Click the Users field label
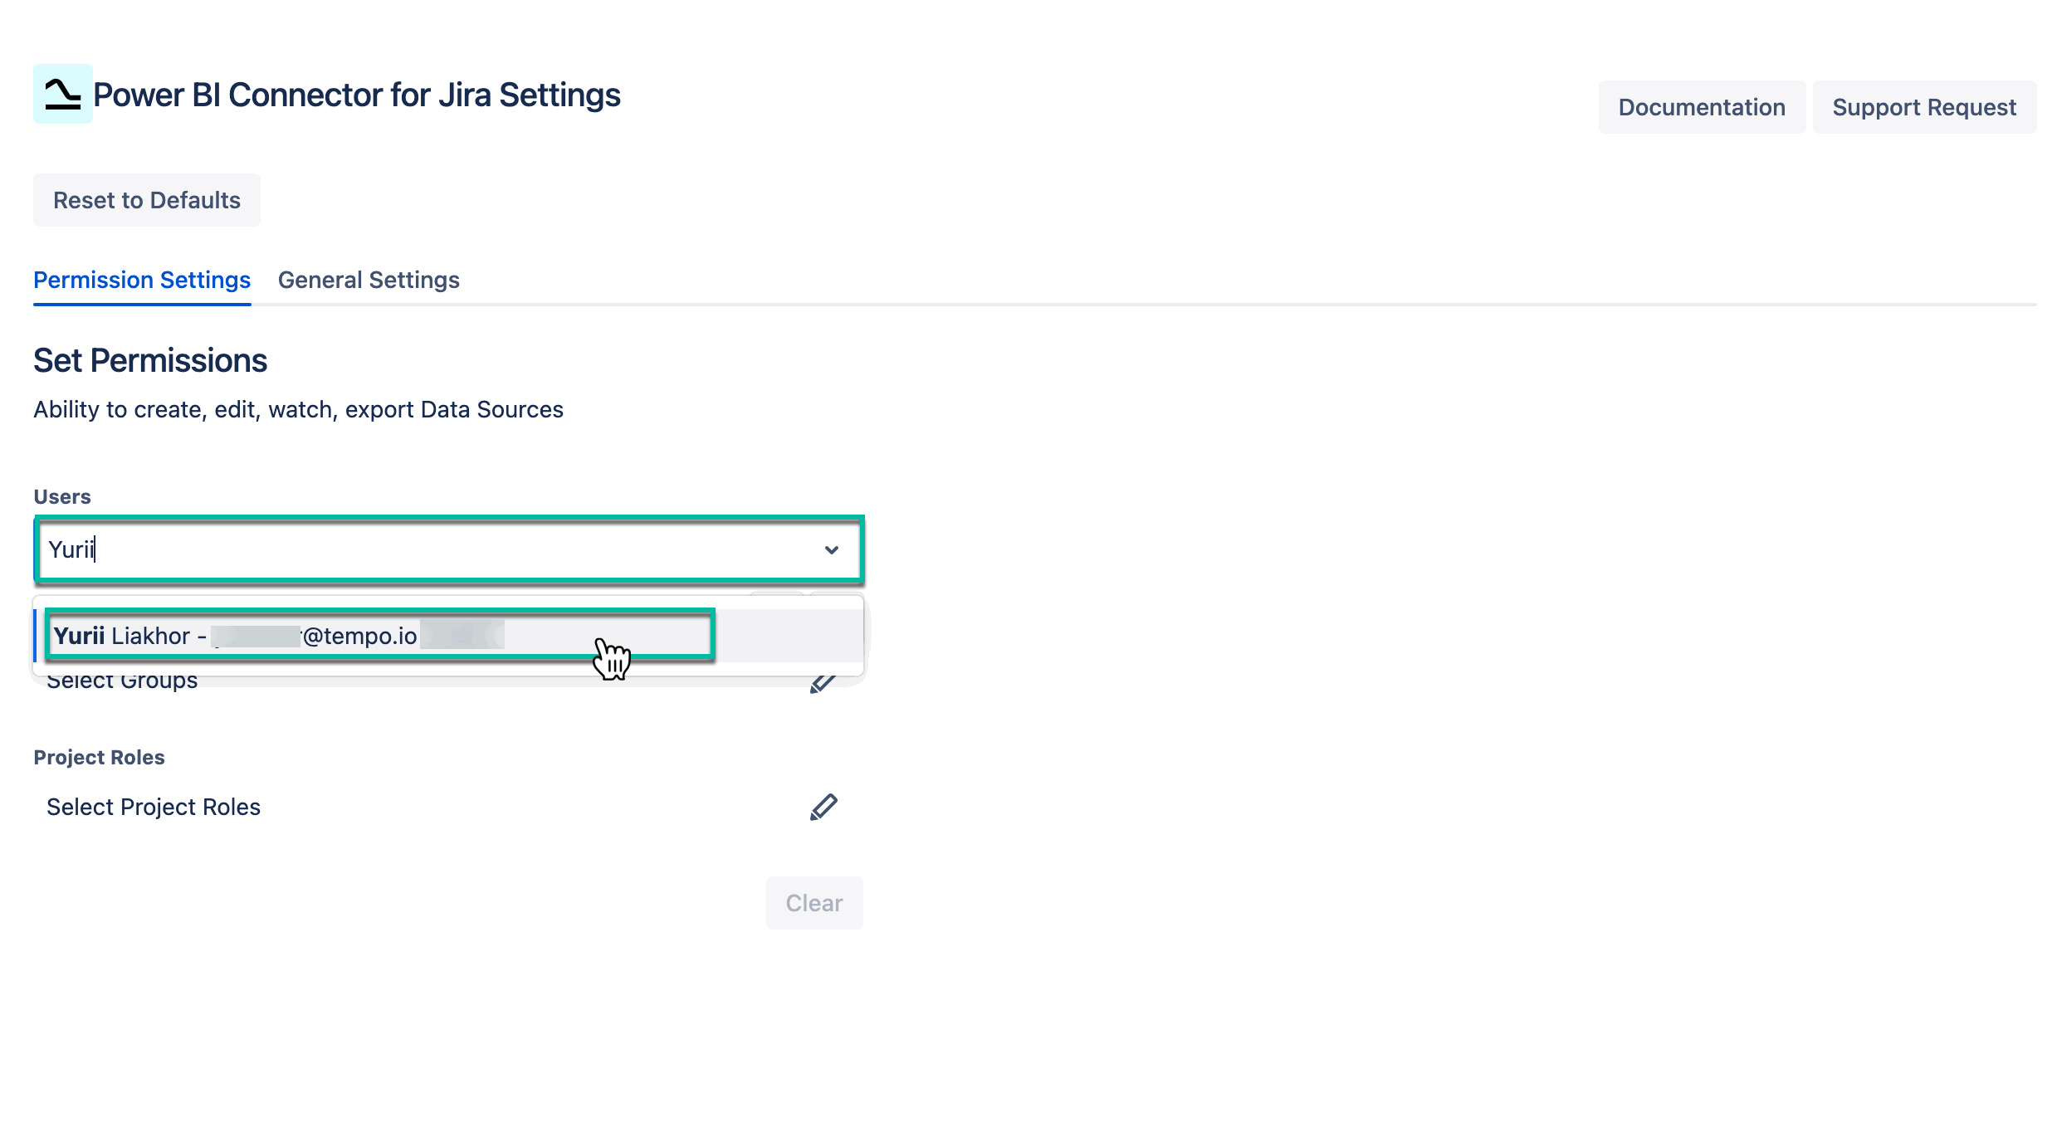Viewport: 2052px width, 1142px height. [62, 496]
